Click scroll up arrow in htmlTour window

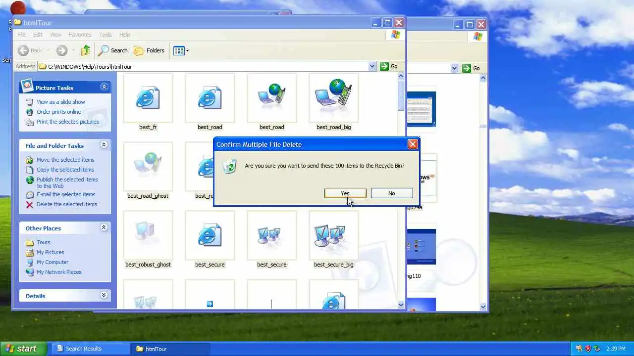click(x=401, y=76)
